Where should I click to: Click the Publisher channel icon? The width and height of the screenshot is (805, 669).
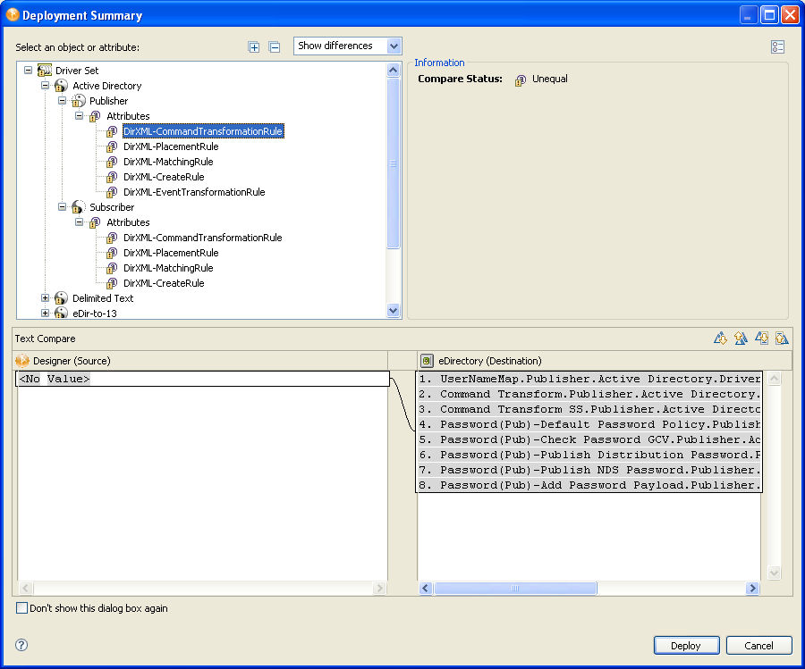(78, 100)
